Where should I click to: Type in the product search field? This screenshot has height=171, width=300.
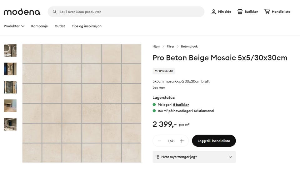128,12
